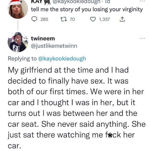Click the 285 replies count
Image resolution: width=151 pixels, height=151 pixels.
coord(44,19)
